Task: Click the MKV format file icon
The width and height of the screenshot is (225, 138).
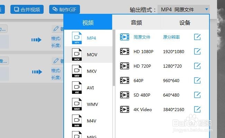Action: 77,71
